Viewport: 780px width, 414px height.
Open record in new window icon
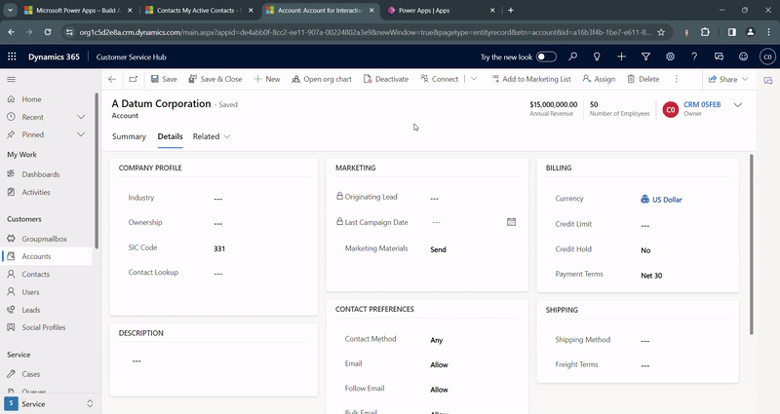pyautogui.click(x=133, y=79)
